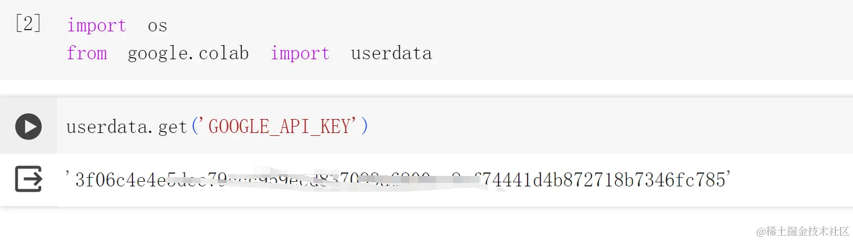
Task: Click the cell output toggle icon
Action: coord(28,179)
